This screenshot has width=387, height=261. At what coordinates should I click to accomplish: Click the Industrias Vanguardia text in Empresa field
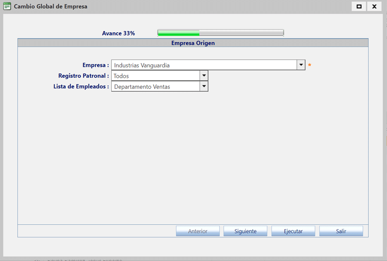(142, 65)
